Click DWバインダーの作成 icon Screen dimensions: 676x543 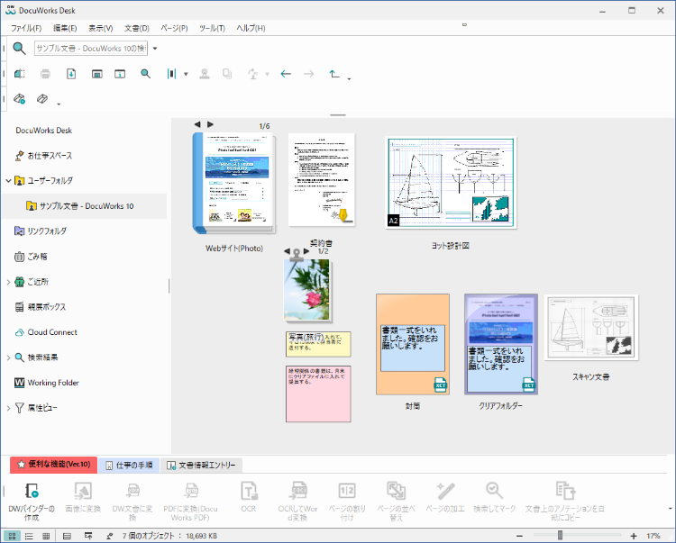coord(32,491)
